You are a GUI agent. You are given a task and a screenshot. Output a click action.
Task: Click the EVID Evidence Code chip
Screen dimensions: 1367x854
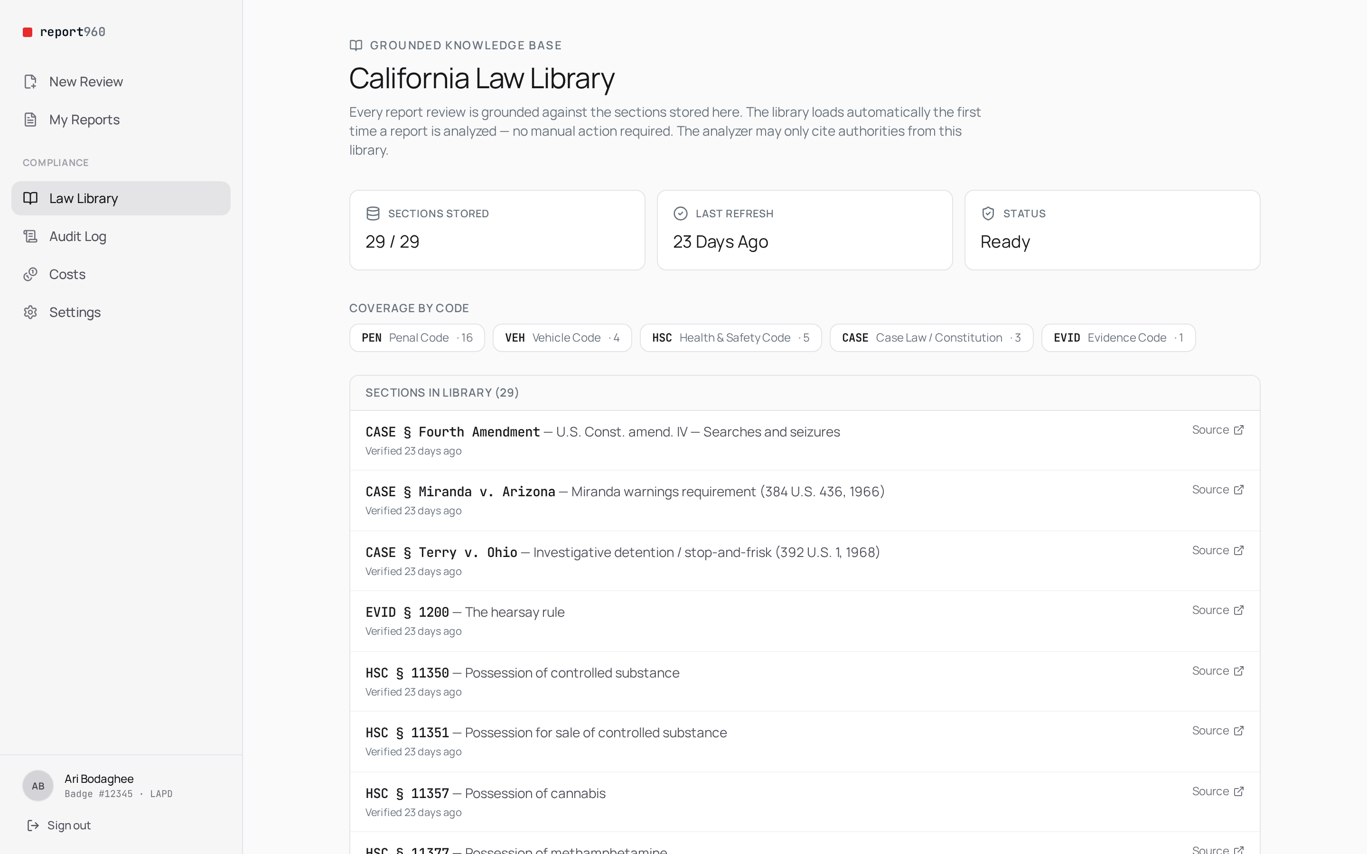pyautogui.click(x=1118, y=338)
